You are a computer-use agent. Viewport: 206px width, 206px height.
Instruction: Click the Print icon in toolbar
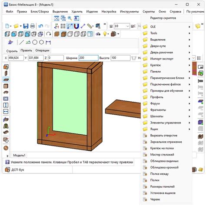(32, 26)
